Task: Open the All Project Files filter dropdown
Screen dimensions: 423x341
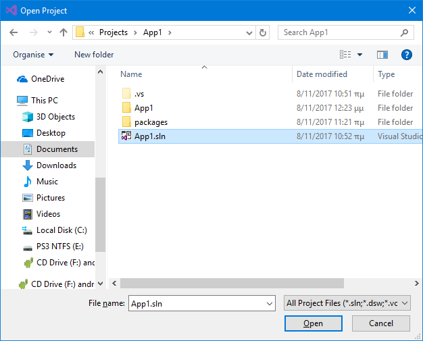Action: pos(347,303)
